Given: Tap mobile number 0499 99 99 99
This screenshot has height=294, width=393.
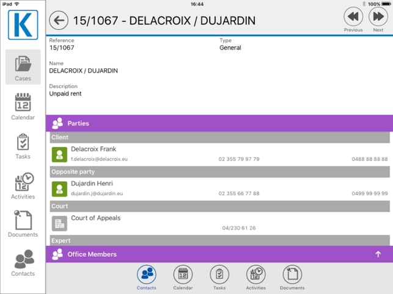Looking at the screenshot, I should (370, 193).
